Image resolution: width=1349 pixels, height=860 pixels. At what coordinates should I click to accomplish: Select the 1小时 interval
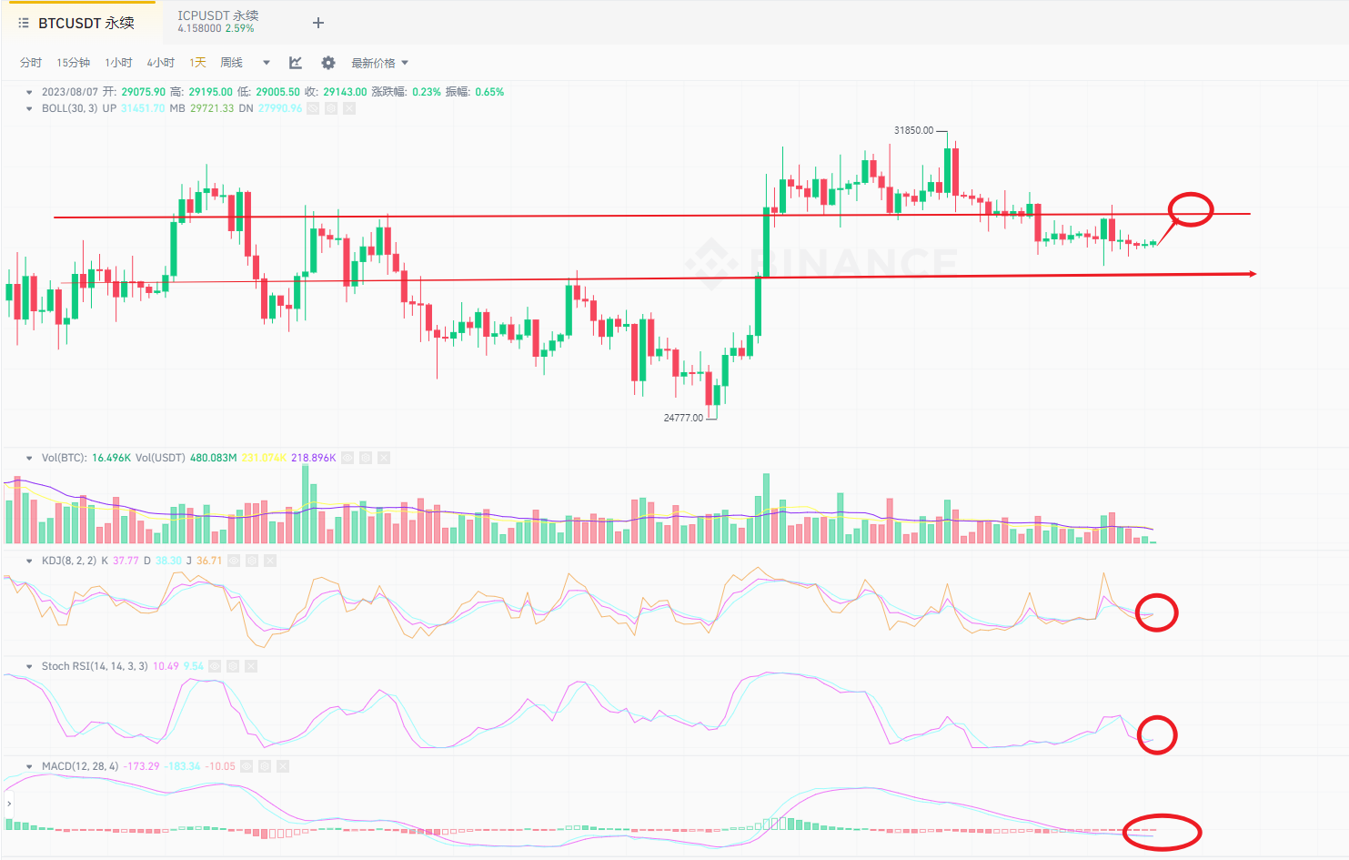click(118, 63)
